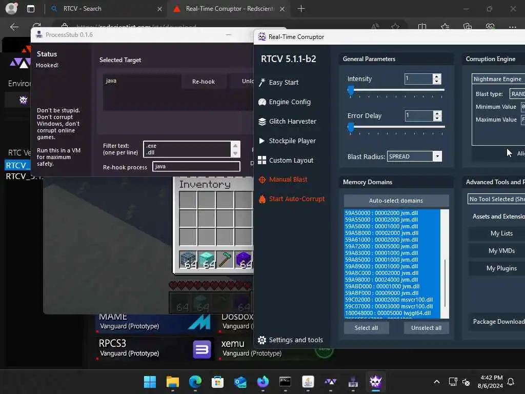
Task: Open notifications bell in system tray
Action: coord(511,382)
